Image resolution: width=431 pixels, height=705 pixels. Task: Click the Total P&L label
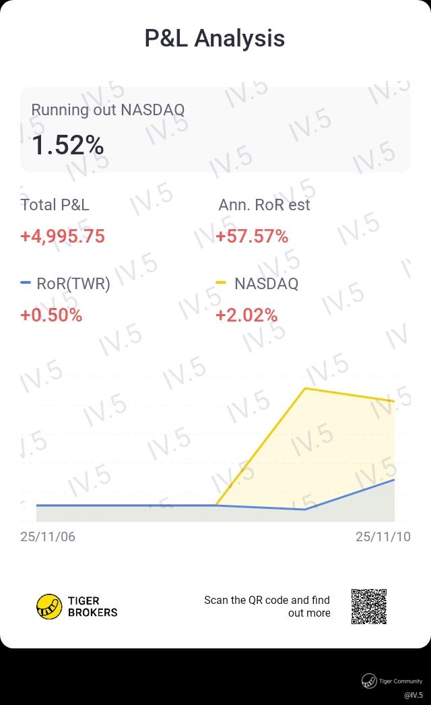tap(55, 205)
